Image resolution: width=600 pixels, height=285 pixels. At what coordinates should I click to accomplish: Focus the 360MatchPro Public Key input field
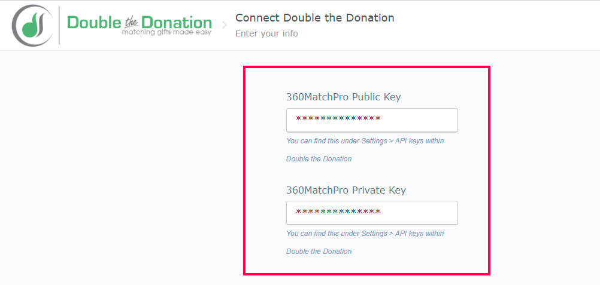tap(372, 120)
